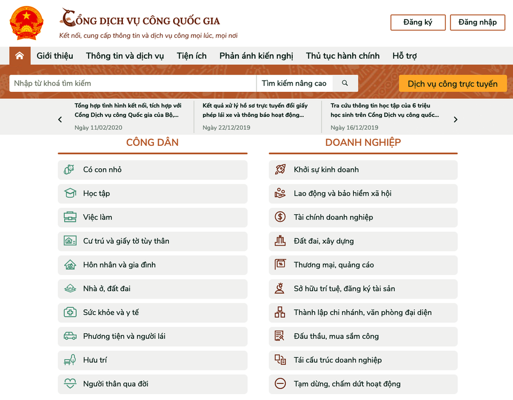Open Phản ánh kiến nghị menu

coord(256,56)
